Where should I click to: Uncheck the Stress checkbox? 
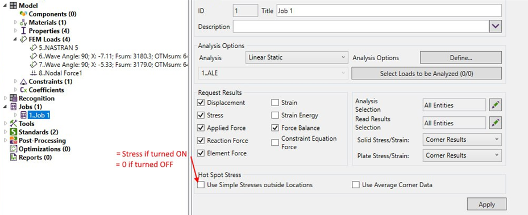pyautogui.click(x=201, y=115)
